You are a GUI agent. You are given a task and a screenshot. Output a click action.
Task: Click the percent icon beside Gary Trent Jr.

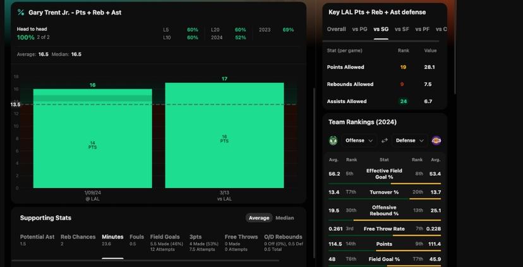(21, 13)
